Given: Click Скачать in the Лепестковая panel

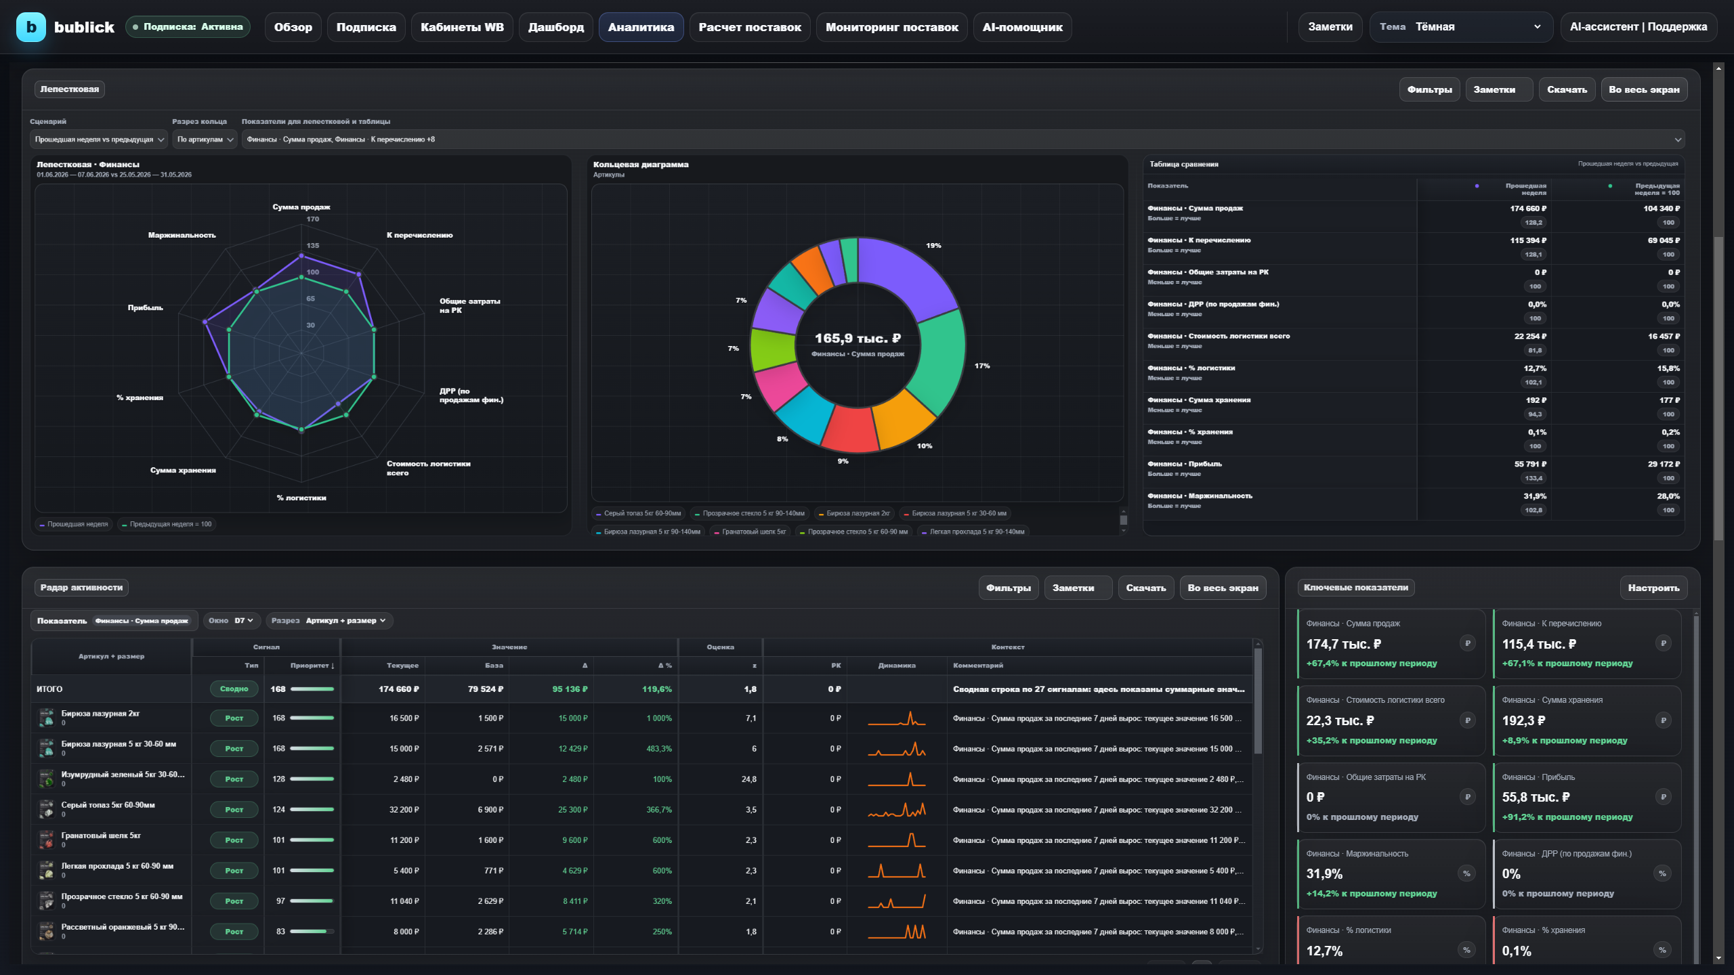Looking at the screenshot, I should pos(1567,89).
